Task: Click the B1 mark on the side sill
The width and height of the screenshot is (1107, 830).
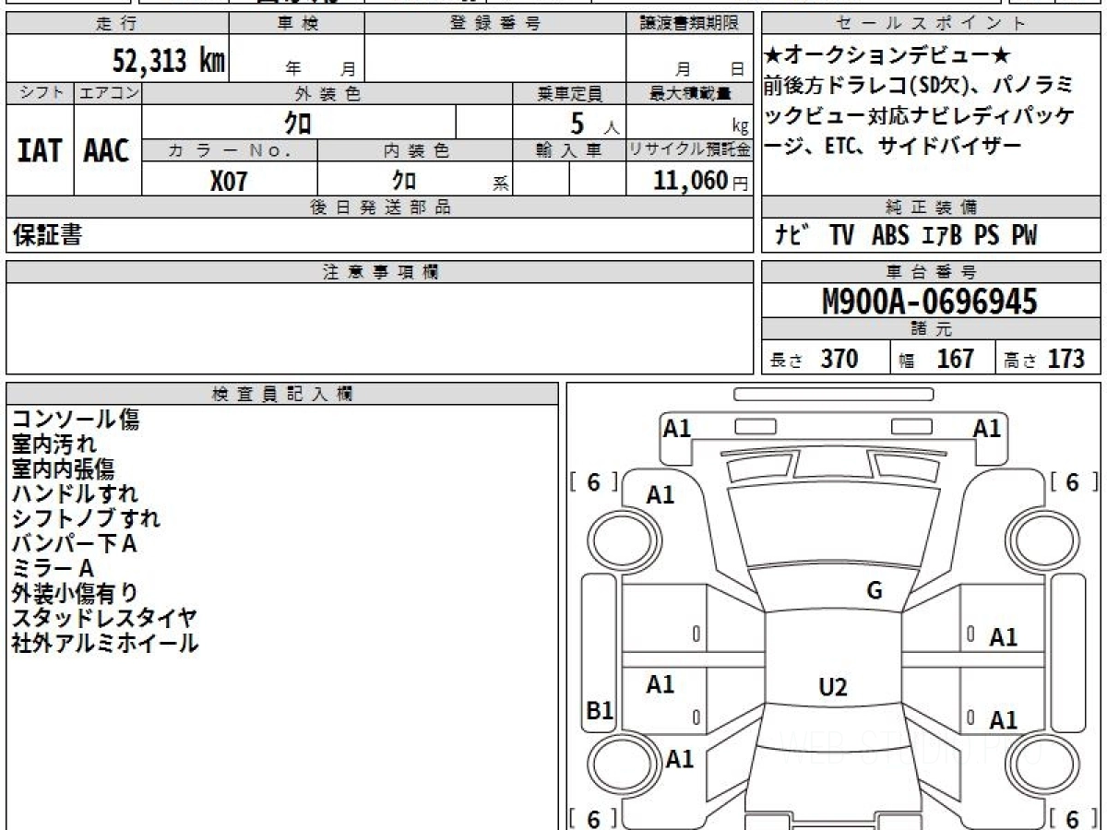Action: tap(601, 711)
